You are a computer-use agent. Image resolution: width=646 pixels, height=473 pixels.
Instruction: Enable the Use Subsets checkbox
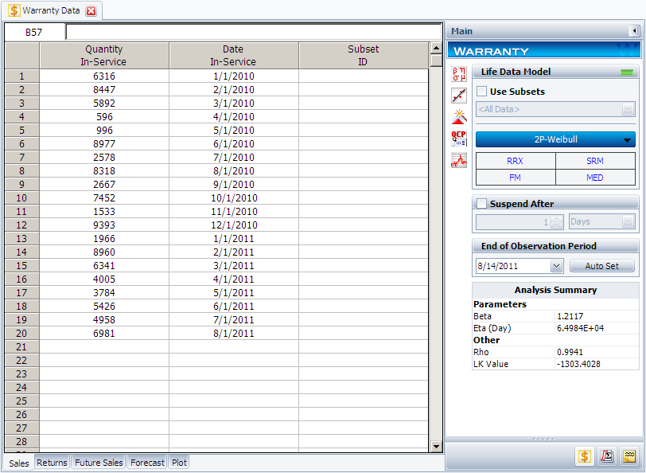[x=482, y=92]
